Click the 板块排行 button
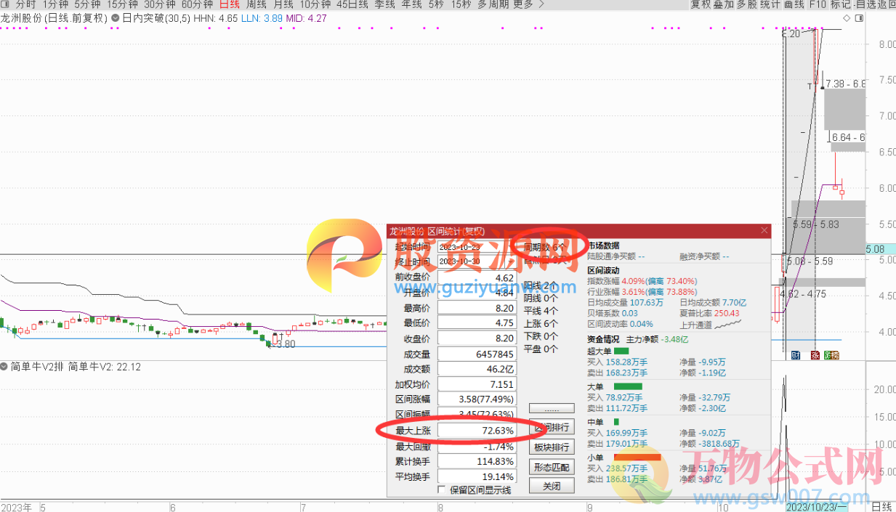 tap(552, 447)
